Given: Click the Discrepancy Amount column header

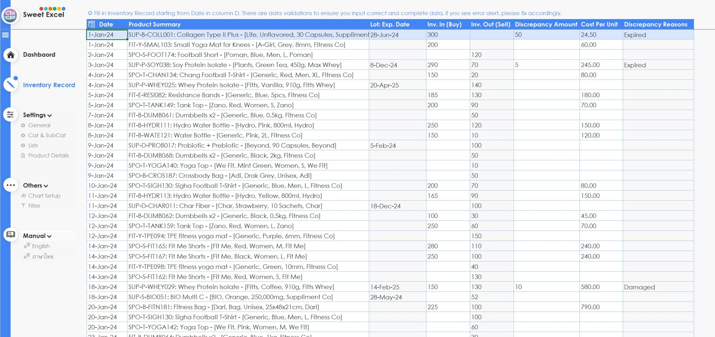Looking at the screenshot, I should tap(546, 24).
